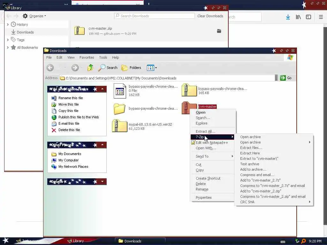Choose Open With... in context menu
Image resolution: width=327 pixels, height=245 pixels.
(x=206, y=148)
